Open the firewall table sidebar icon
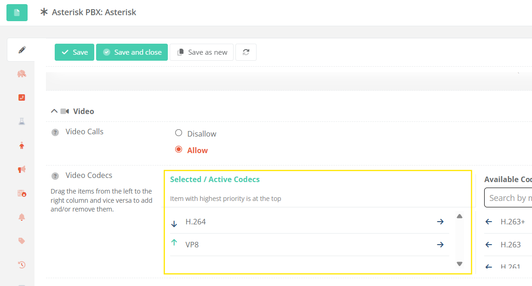The image size is (532, 286). pyautogui.click(x=22, y=194)
